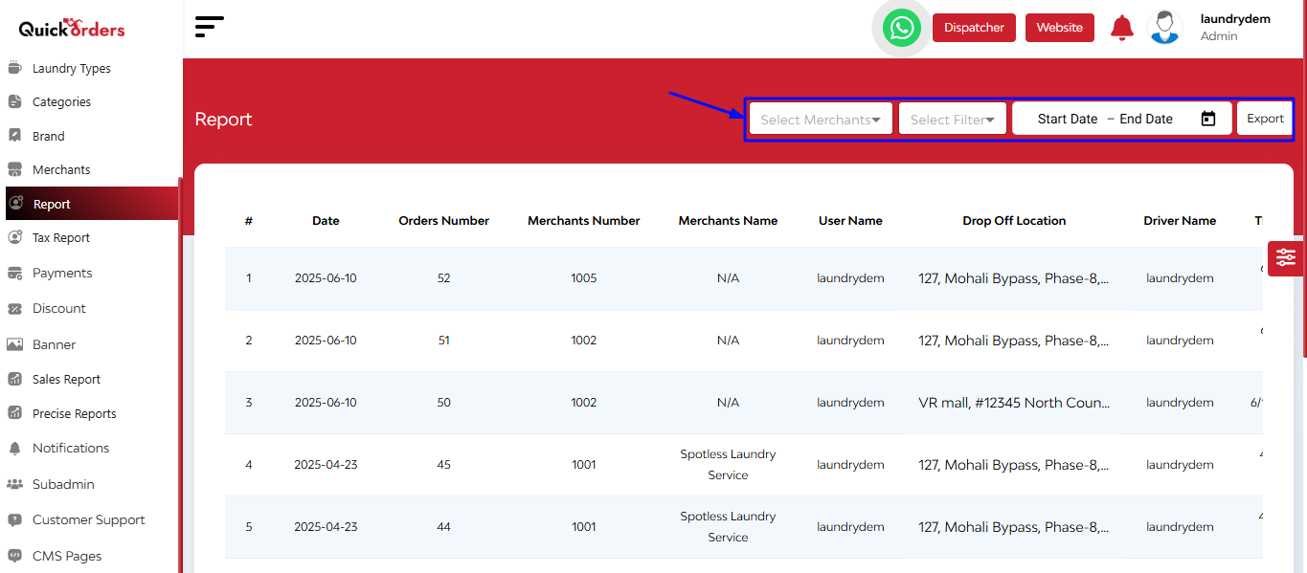Screen dimensions: 1307x573
Task: Click the Export button
Action: coord(1265,119)
